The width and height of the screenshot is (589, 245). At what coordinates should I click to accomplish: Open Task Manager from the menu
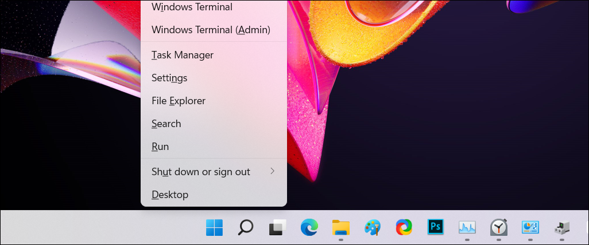183,55
